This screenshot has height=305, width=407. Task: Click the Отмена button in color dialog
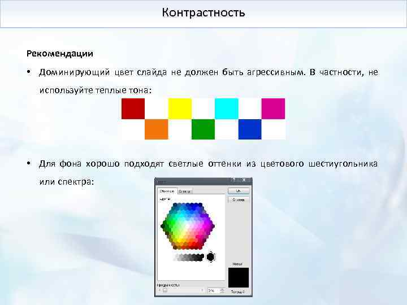pos(239,200)
